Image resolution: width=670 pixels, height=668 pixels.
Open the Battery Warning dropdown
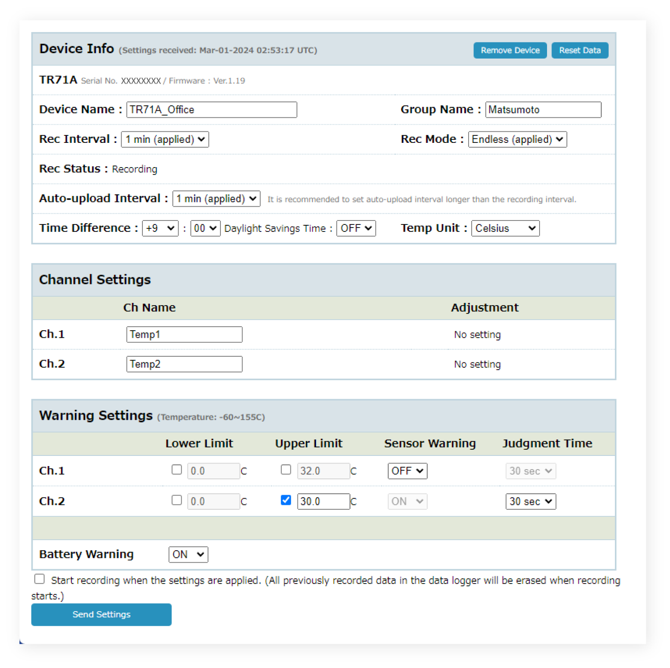coord(188,555)
